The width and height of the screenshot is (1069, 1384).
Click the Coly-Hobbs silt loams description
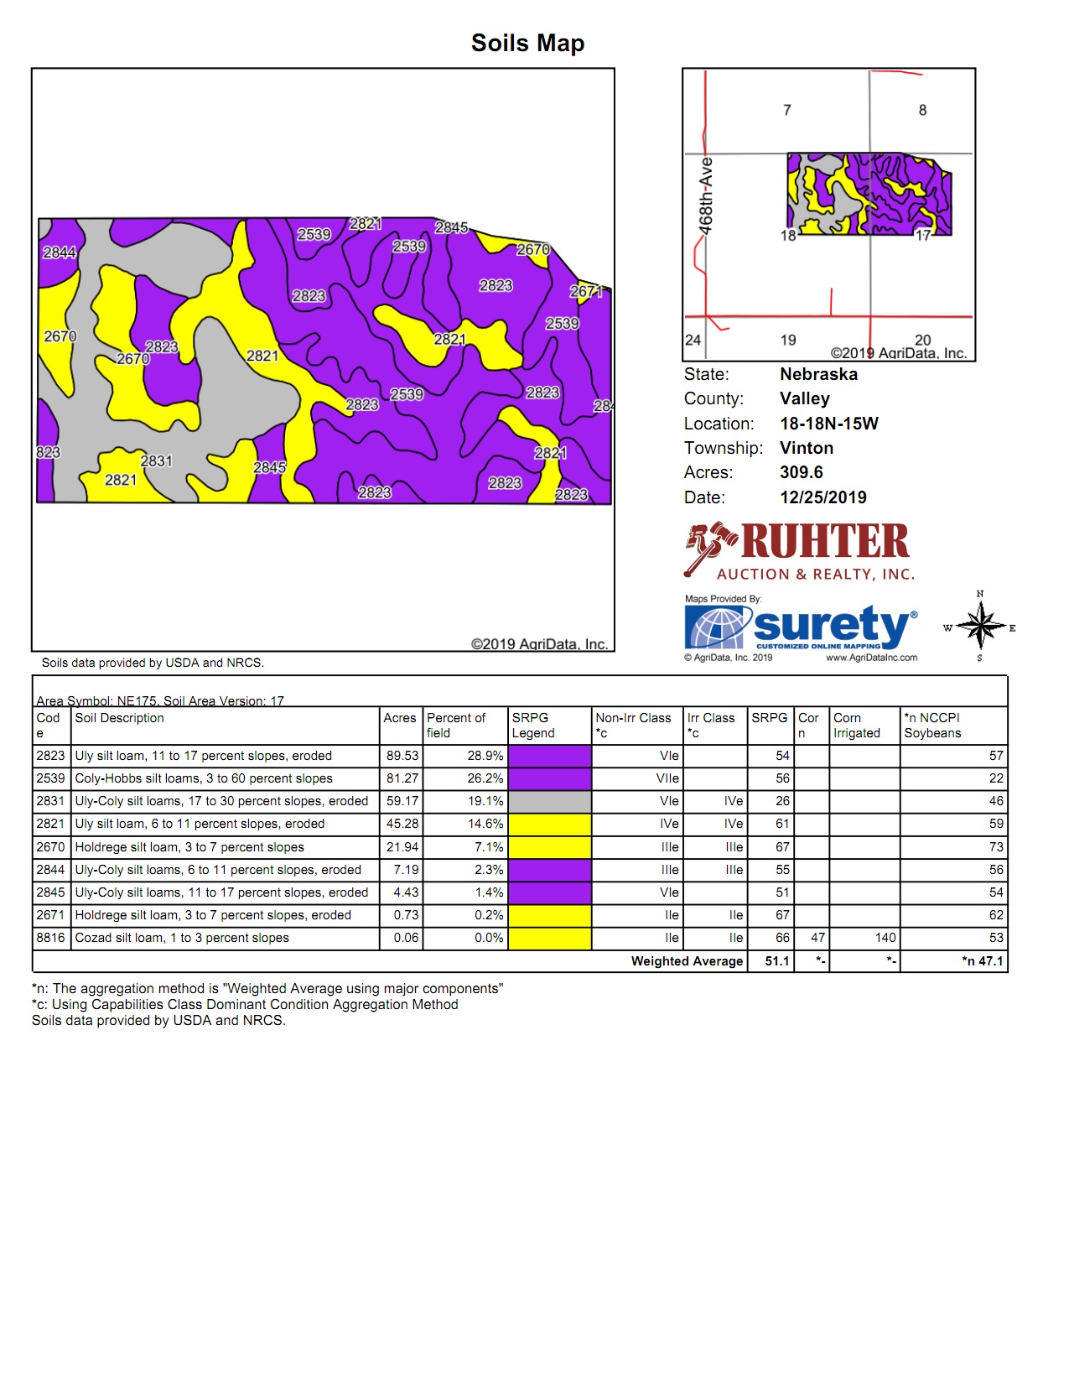click(x=204, y=778)
